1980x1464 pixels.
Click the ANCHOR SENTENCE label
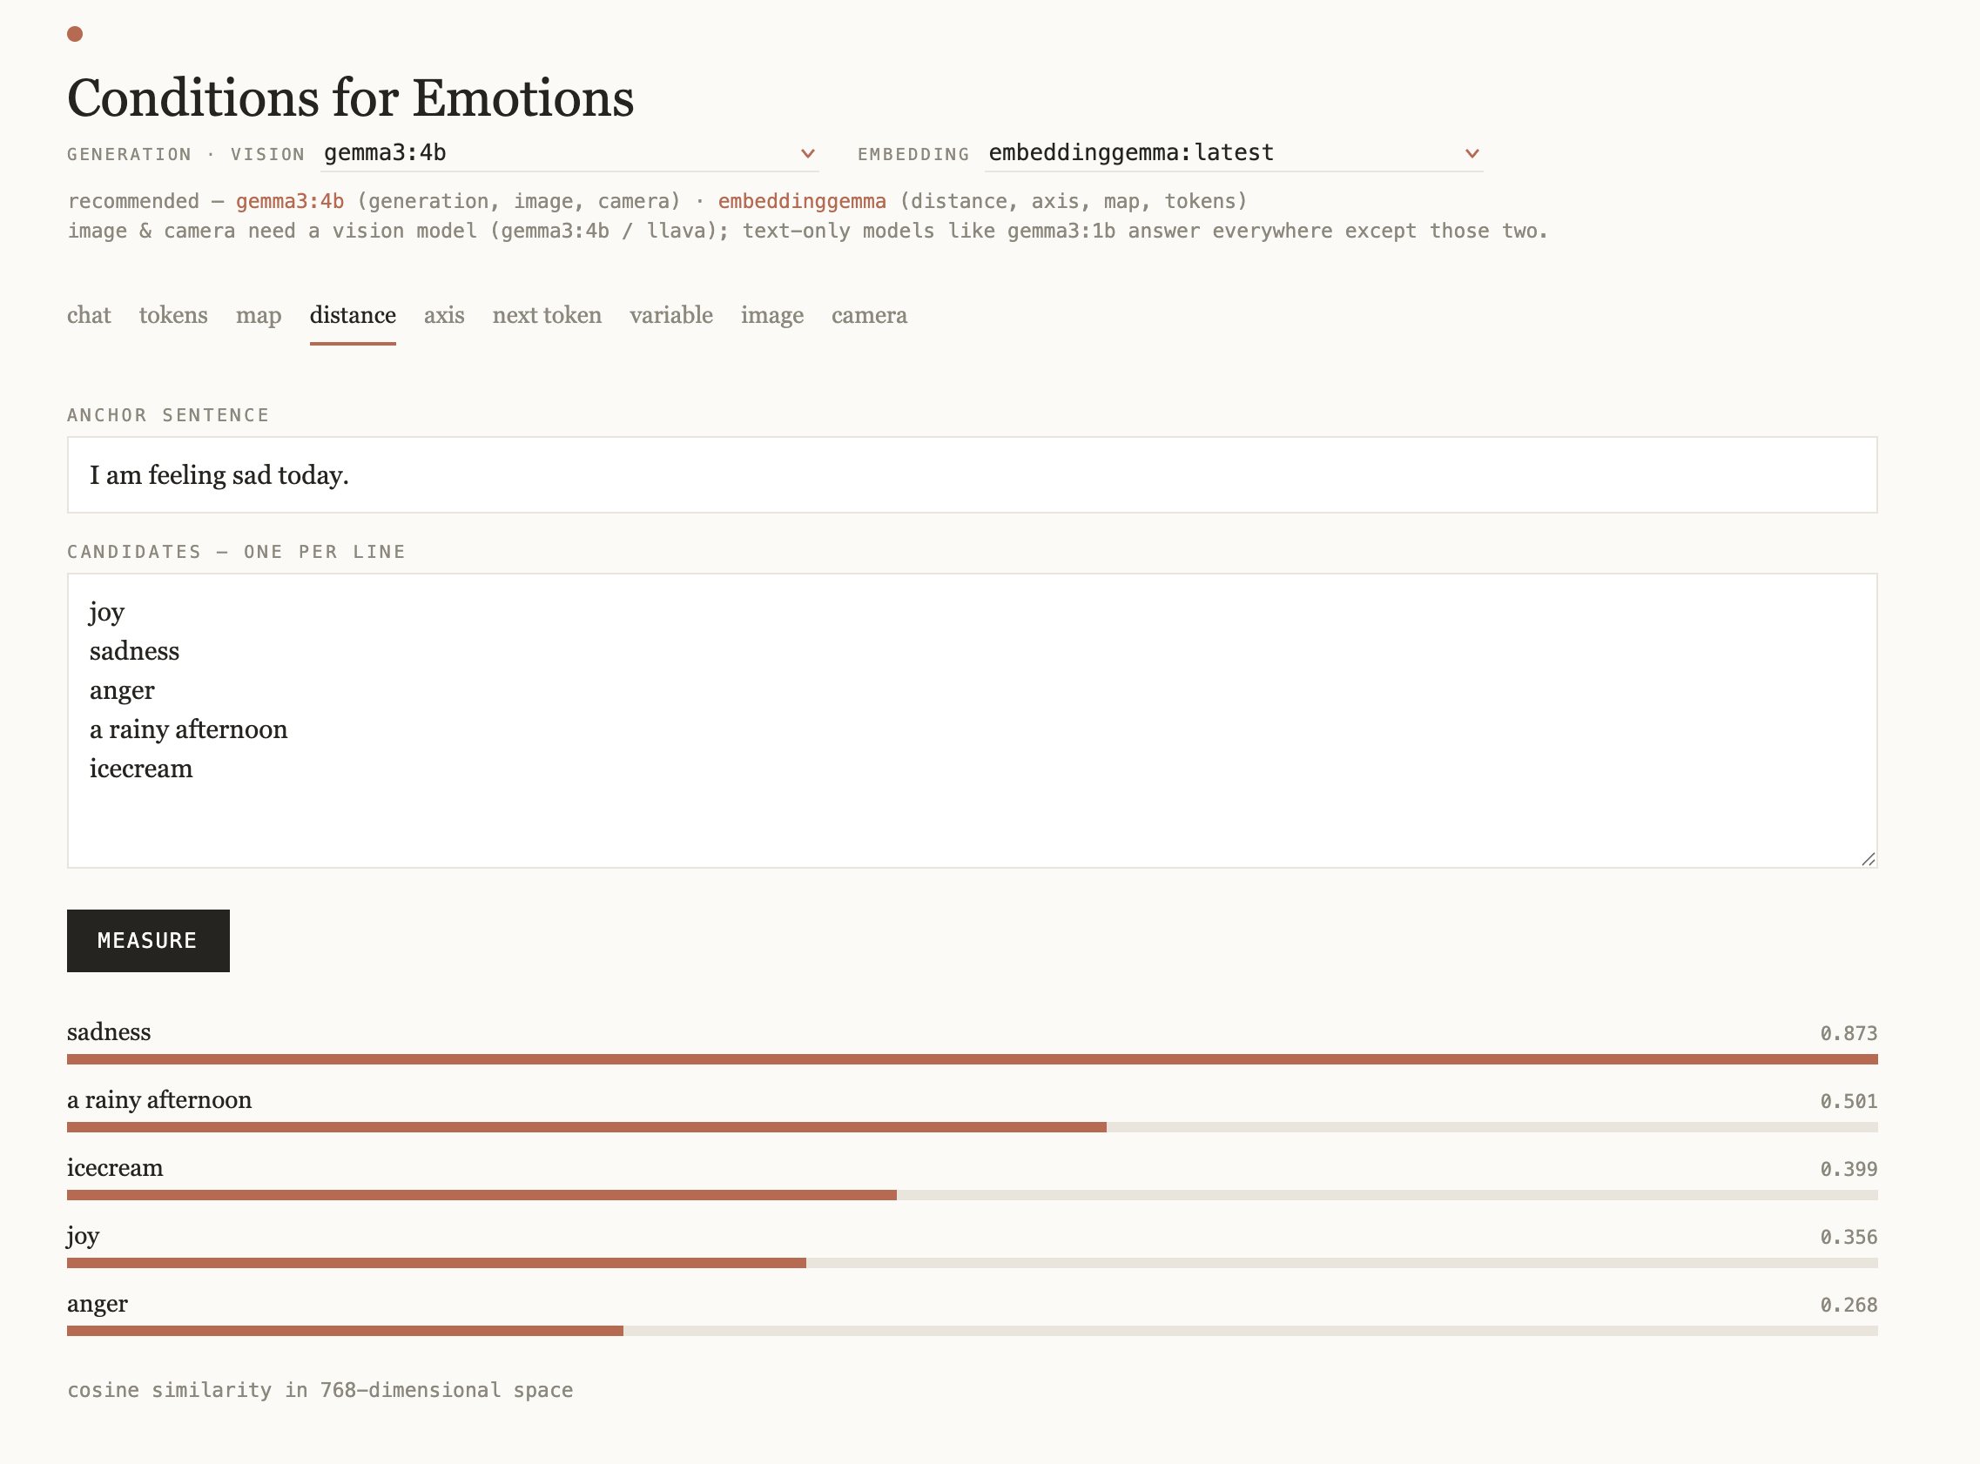point(168,416)
